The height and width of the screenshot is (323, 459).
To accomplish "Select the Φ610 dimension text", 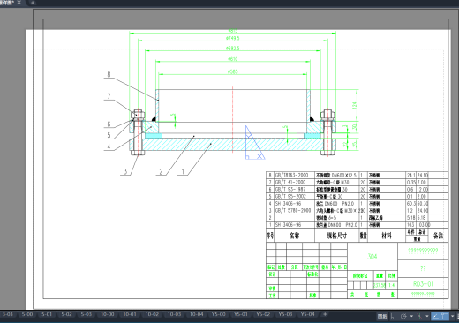I will 233,59.
